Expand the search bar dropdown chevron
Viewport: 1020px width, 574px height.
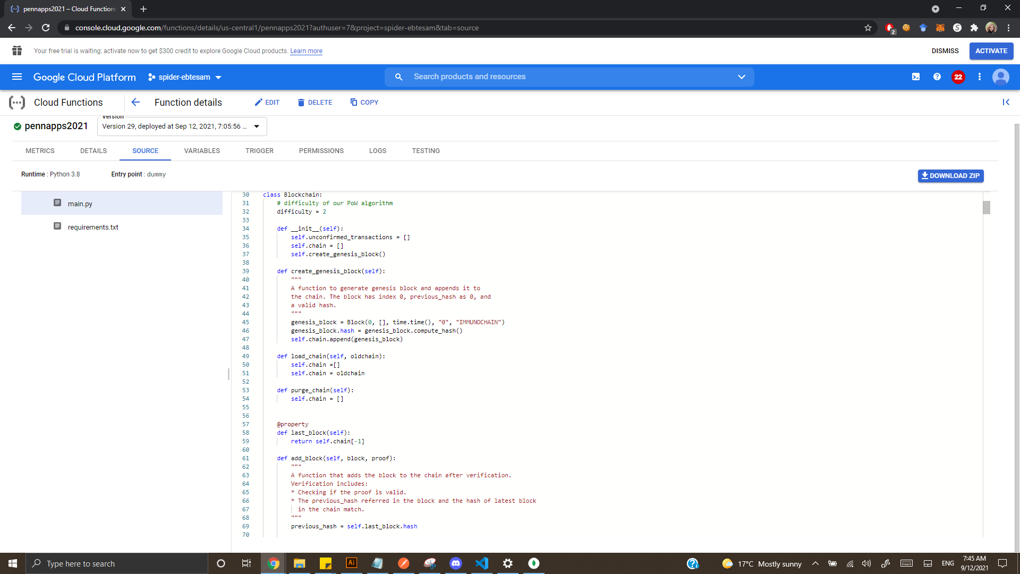click(742, 77)
